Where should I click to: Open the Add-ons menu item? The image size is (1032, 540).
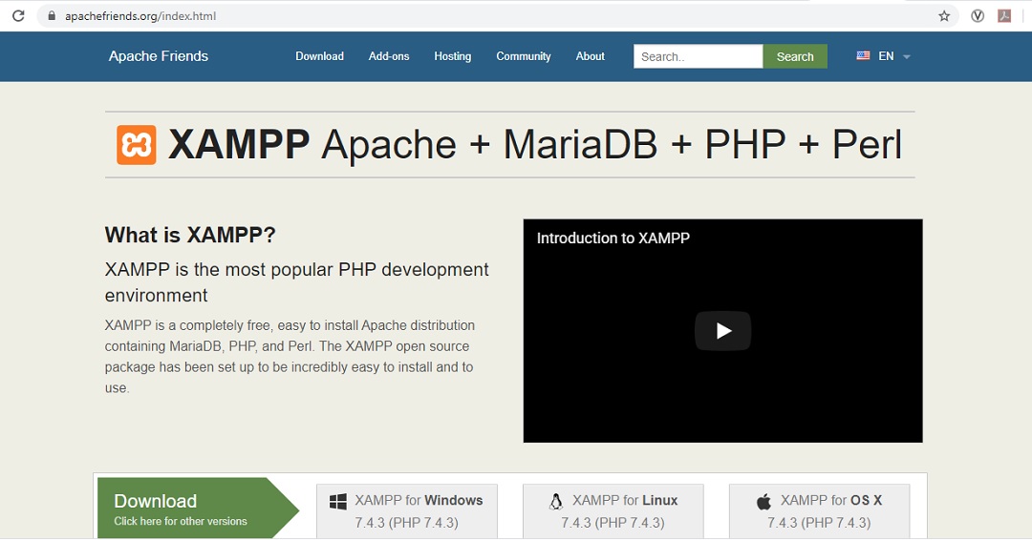pos(389,56)
